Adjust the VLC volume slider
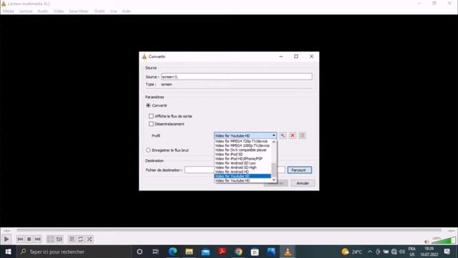The width and height of the screenshot is (458, 258). pos(444,241)
